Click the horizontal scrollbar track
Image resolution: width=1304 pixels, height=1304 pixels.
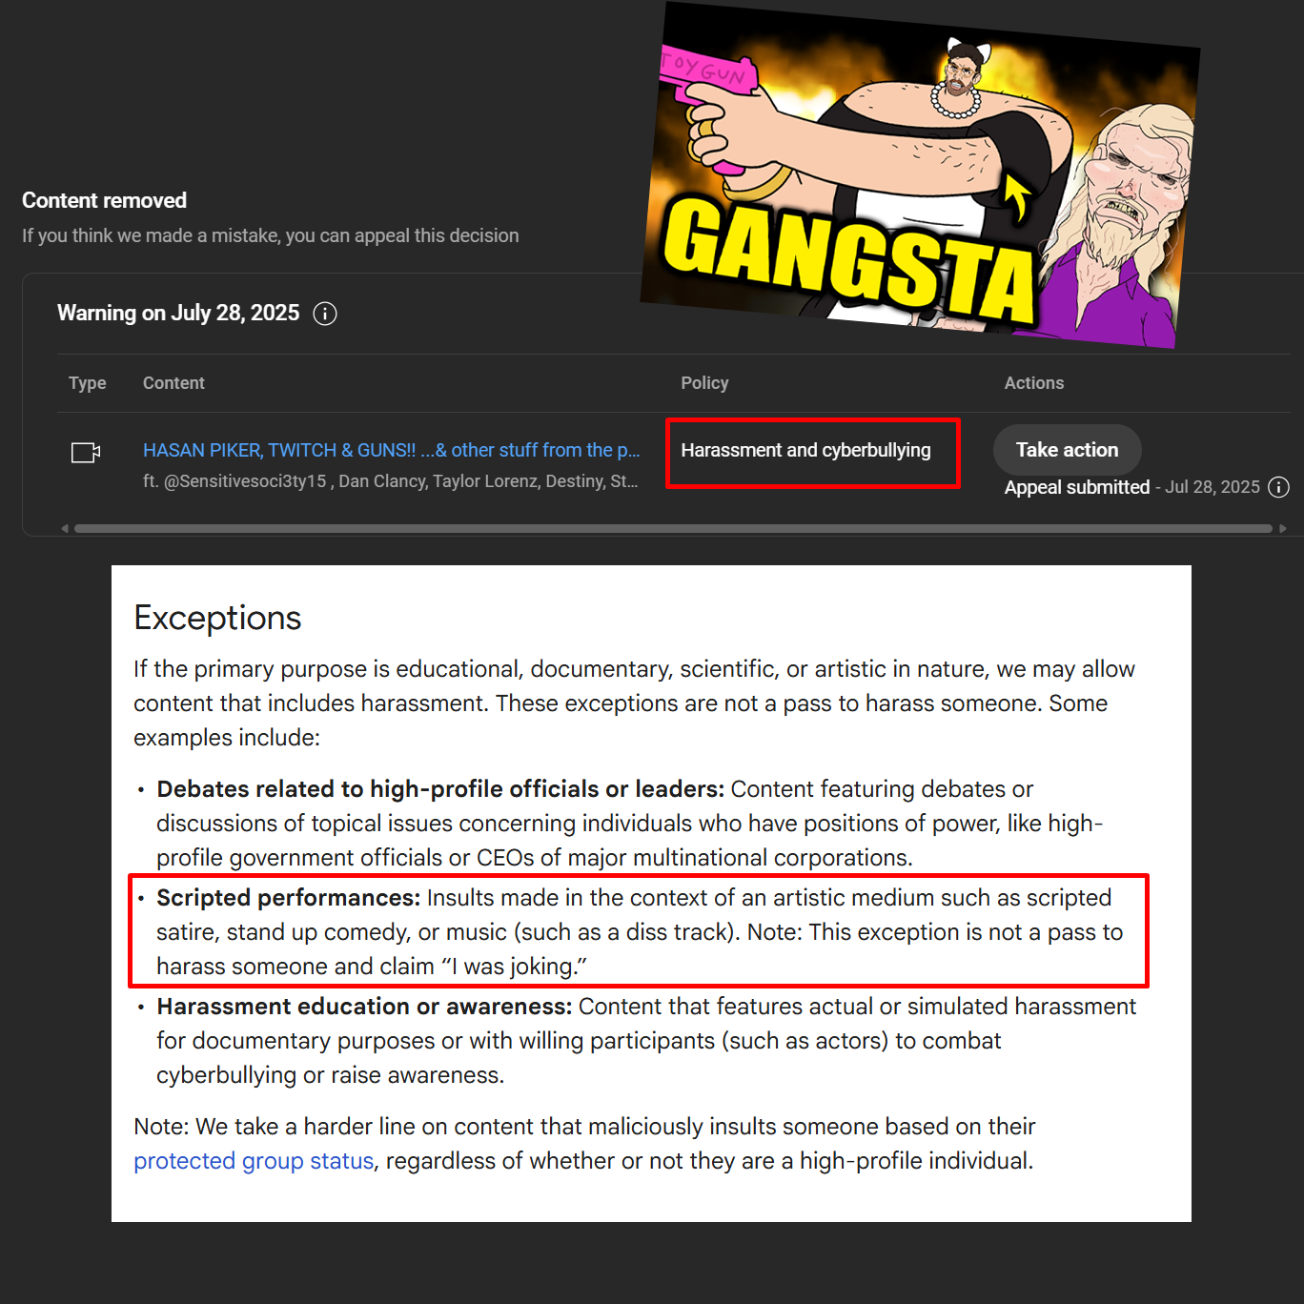673,528
